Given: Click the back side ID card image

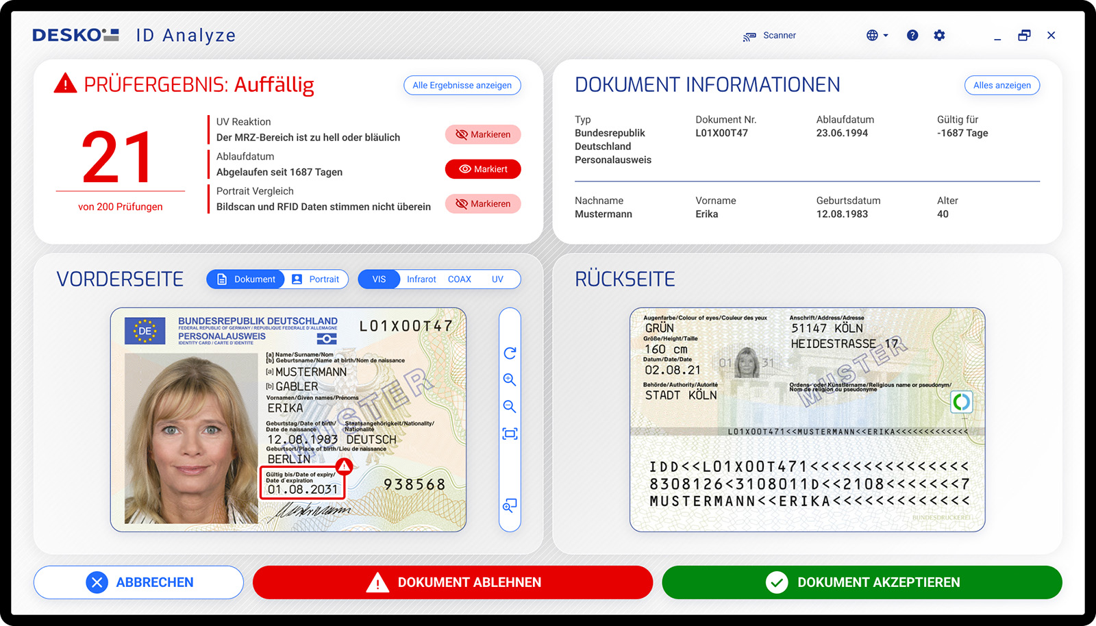Looking at the screenshot, I should click(808, 420).
